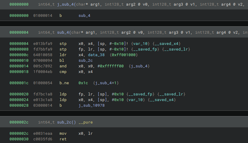Image resolution: width=248 pixels, height=143 pixels.
Task: Select address 0000002c on mov instruction line
Action: 19,133
